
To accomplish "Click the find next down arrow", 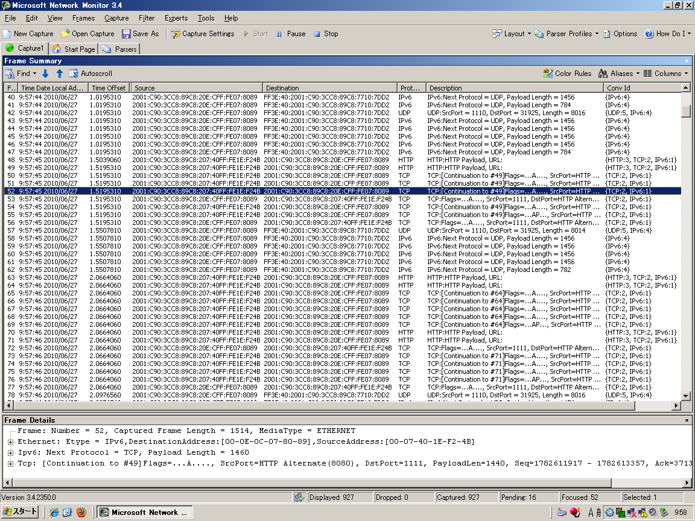I will click(x=45, y=74).
